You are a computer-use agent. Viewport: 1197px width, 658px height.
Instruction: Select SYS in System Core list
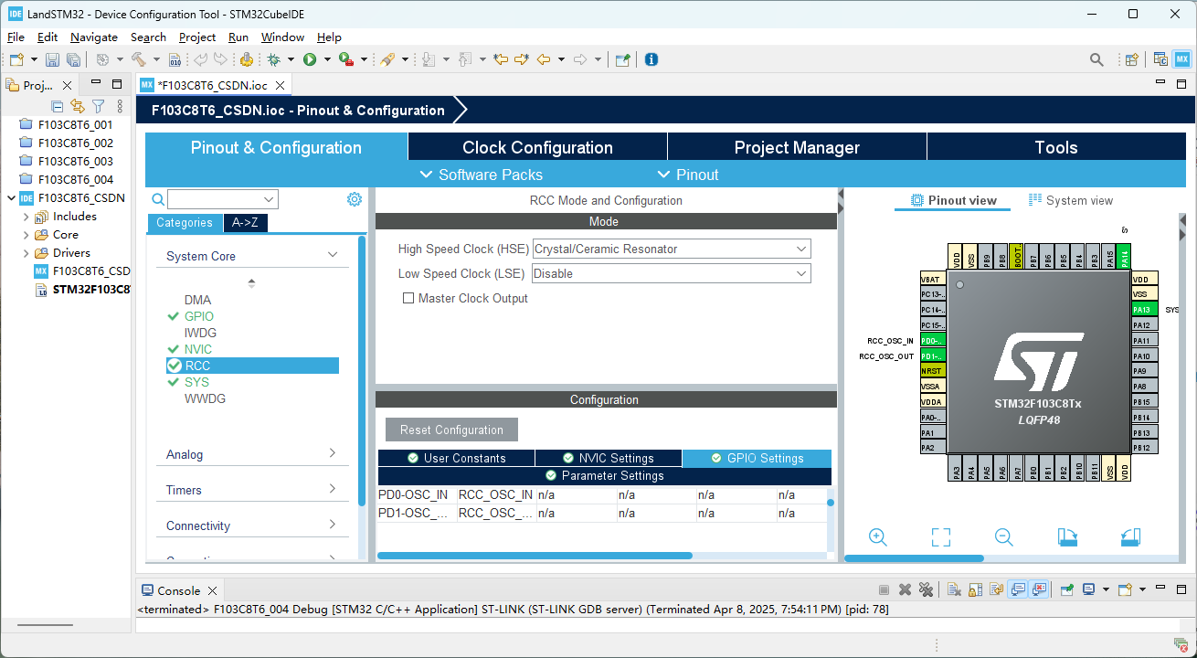[196, 382]
